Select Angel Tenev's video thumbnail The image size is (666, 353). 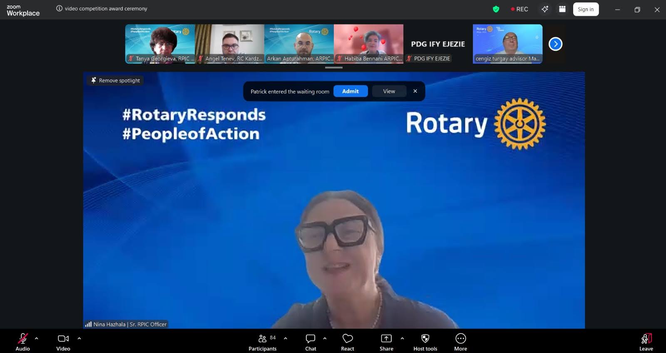point(229,44)
